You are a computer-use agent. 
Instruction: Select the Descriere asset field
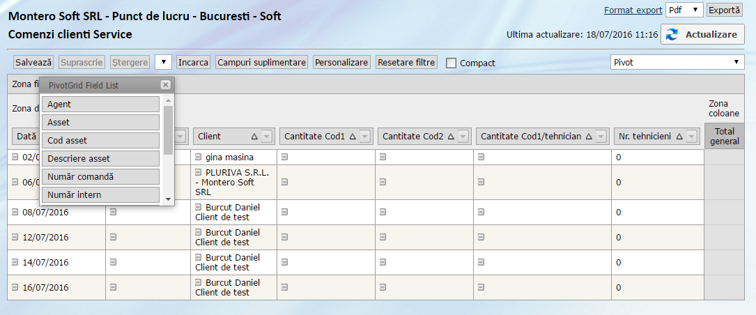[x=100, y=159]
